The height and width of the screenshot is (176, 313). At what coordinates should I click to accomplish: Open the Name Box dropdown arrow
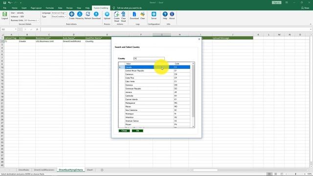pyautogui.click(x=16, y=29)
